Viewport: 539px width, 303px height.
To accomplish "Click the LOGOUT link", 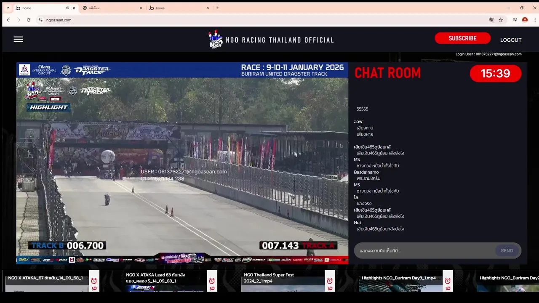I will [x=511, y=40].
